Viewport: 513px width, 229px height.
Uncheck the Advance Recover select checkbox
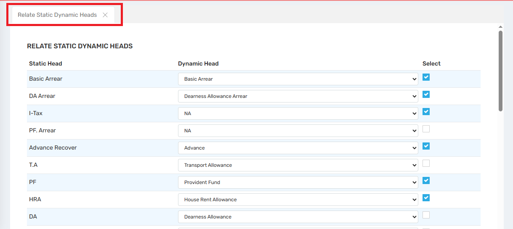(x=426, y=146)
